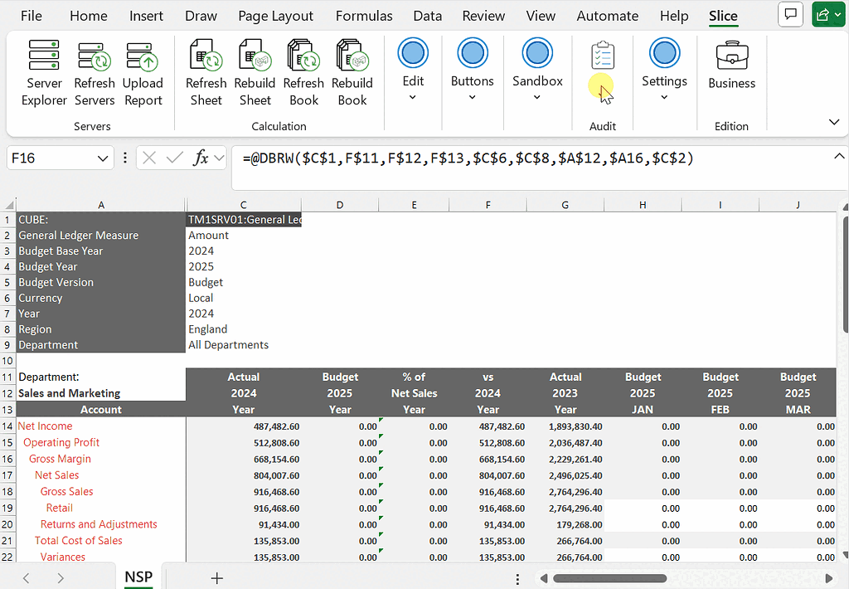Click Rebuild Sheet icon
The width and height of the screenshot is (849, 589).
click(x=255, y=73)
